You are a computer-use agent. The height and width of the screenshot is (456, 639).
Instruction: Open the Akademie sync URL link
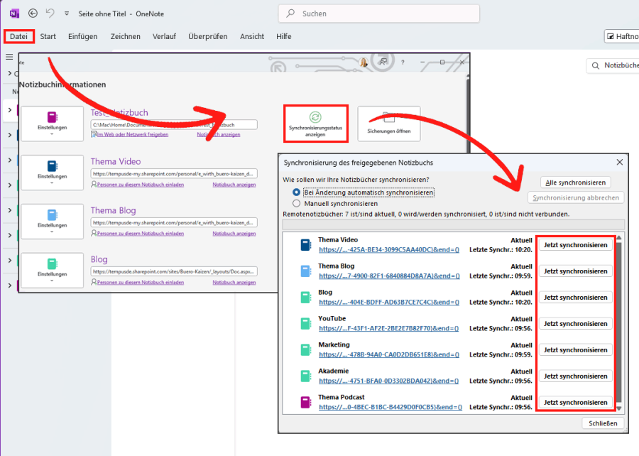pos(389,381)
